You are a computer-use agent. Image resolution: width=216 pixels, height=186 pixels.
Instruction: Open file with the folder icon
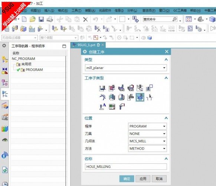point(33,19)
